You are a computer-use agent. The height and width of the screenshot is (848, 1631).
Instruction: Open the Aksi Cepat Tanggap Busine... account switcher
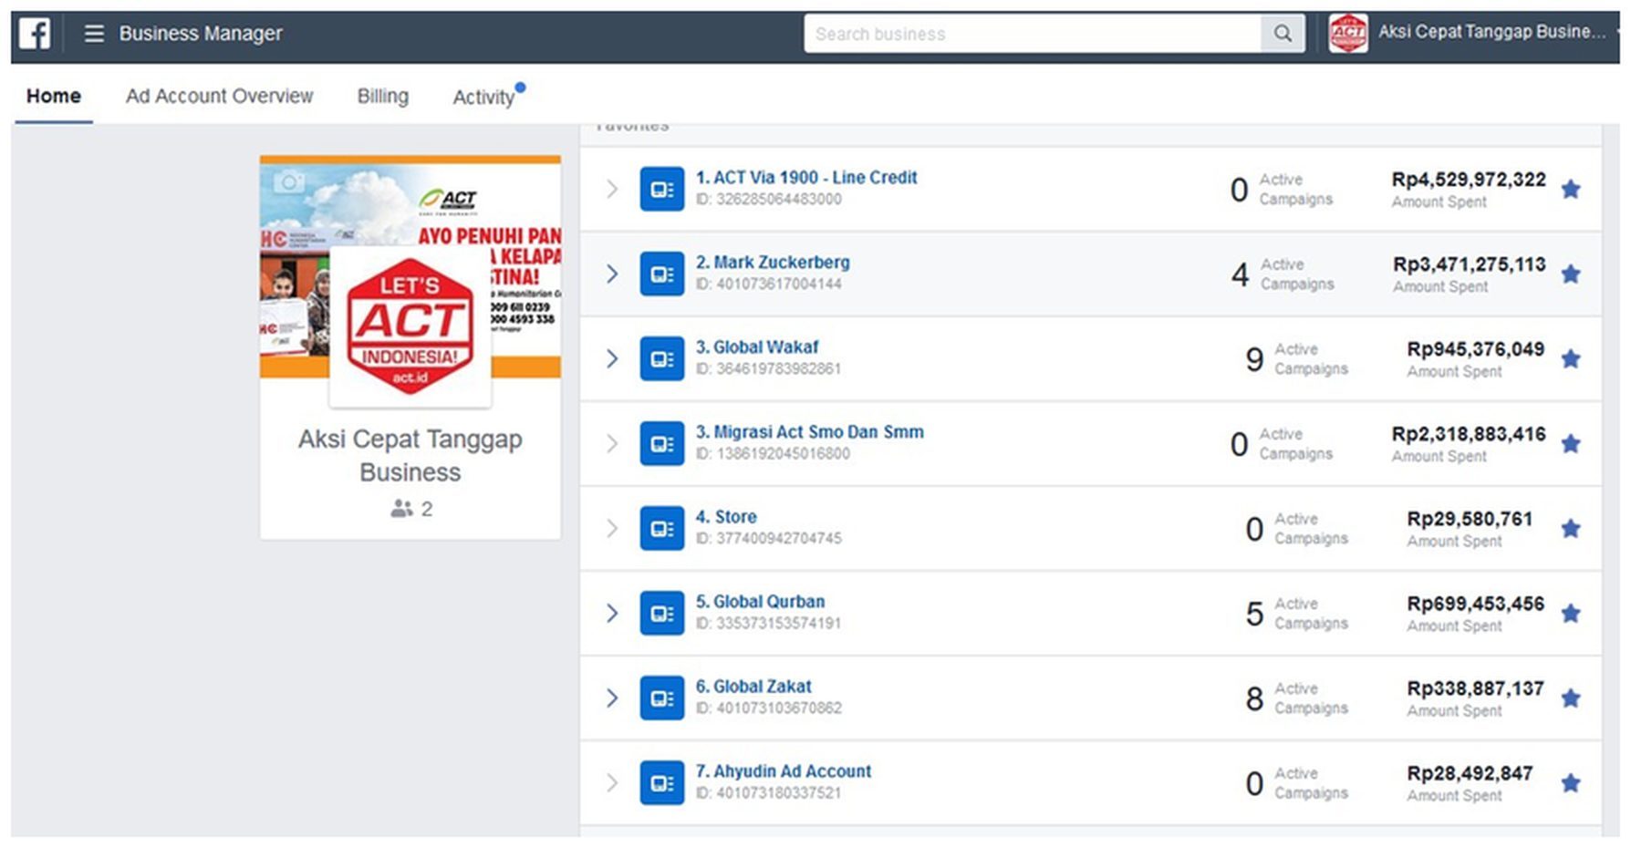[x=1491, y=32]
